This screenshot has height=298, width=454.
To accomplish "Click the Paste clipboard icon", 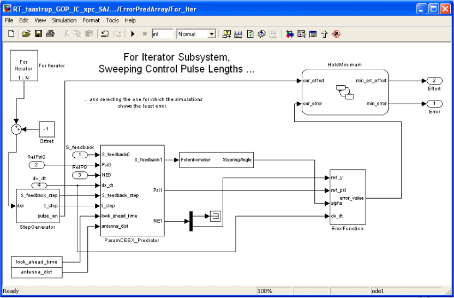I will click(x=89, y=34).
